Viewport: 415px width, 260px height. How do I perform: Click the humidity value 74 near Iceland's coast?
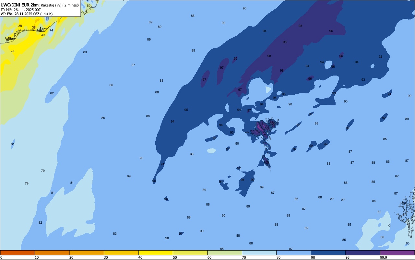tap(51, 30)
